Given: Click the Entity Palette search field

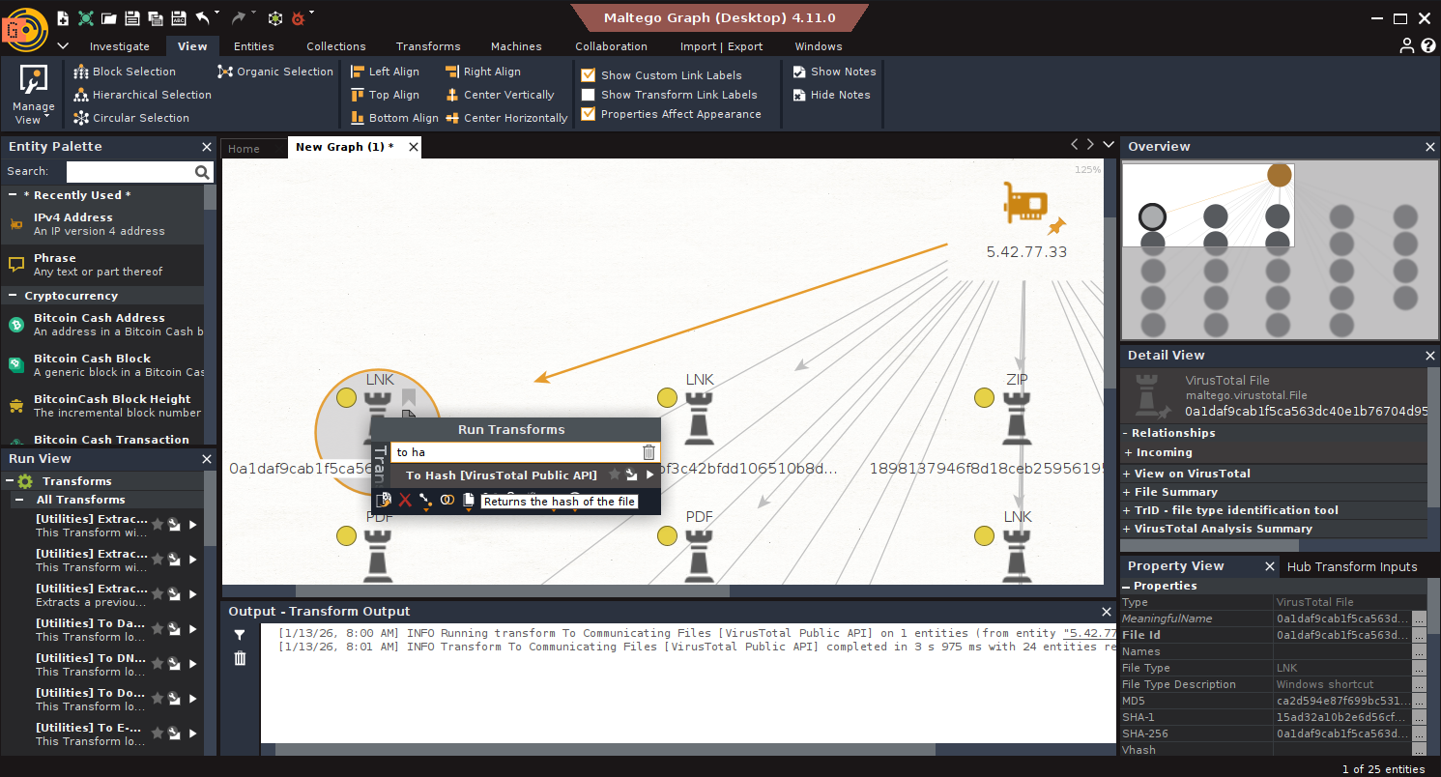Looking at the screenshot, I should click(x=130, y=172).
